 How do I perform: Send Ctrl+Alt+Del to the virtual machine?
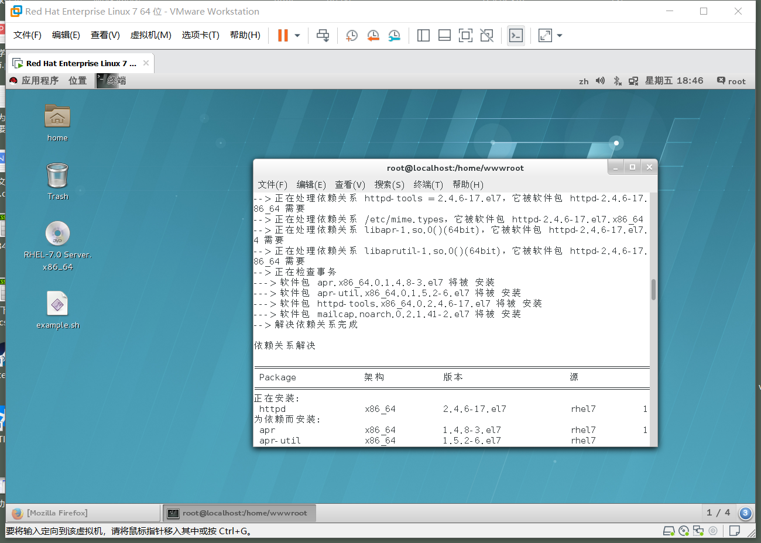click(x=323, y=36)
